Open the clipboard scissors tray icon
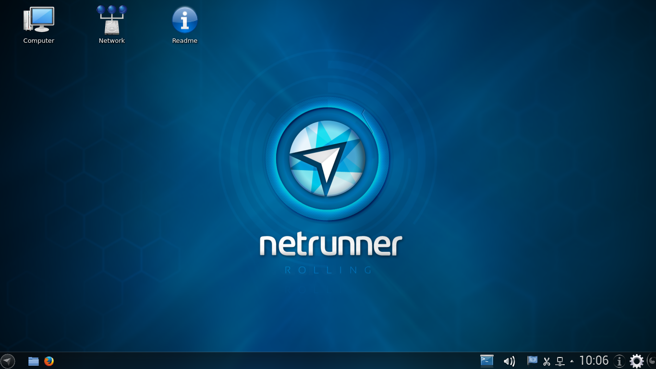Viewport: 656px width, 369px height. pos(547,361)
